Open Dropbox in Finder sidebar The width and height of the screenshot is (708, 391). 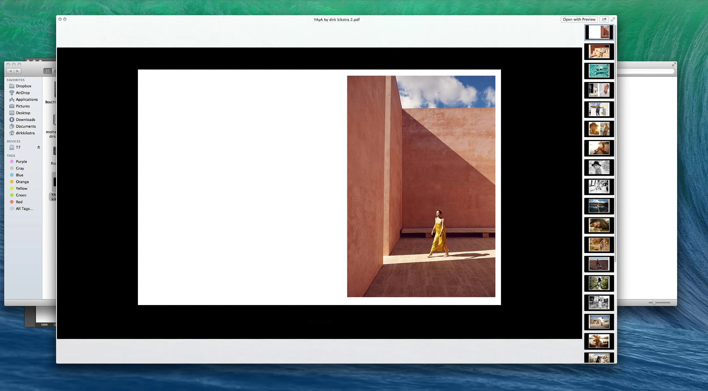coord(23,86)
